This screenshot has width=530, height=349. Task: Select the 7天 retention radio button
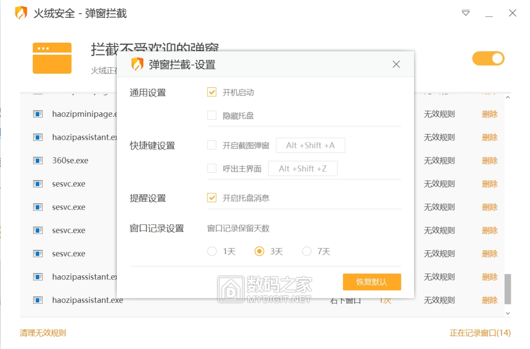[x=307, y=251]
